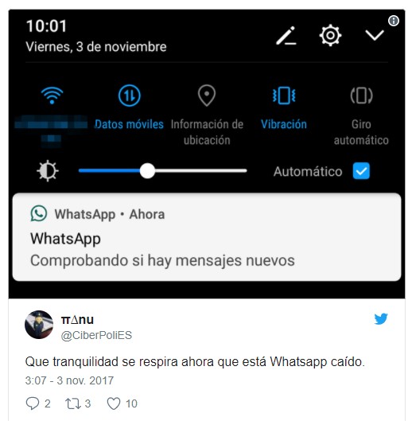Open the tweet author's profile picture
Image resolution: width=412 pixels, height=421 pixels.
[39, 325]
